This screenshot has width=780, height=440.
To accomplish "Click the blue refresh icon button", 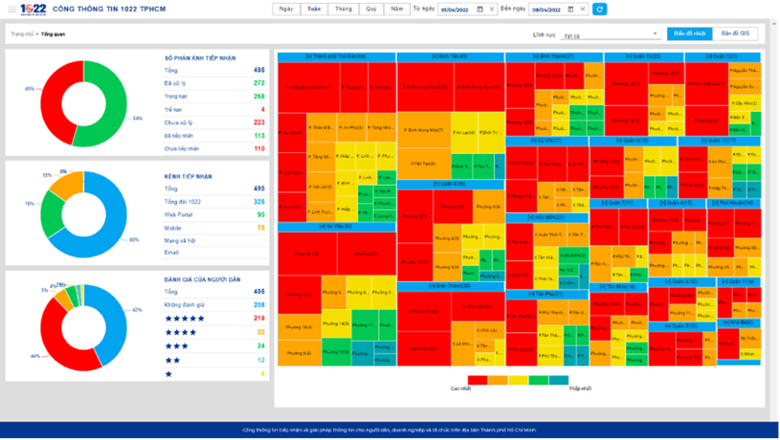I will (x=599, y=9).
